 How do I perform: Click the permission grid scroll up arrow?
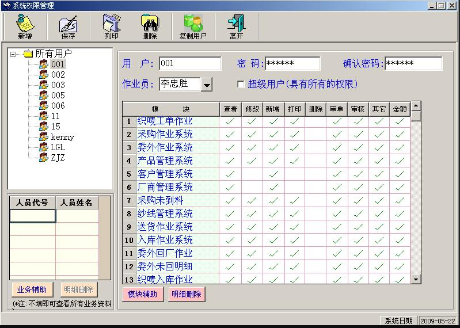pos(416,105)
